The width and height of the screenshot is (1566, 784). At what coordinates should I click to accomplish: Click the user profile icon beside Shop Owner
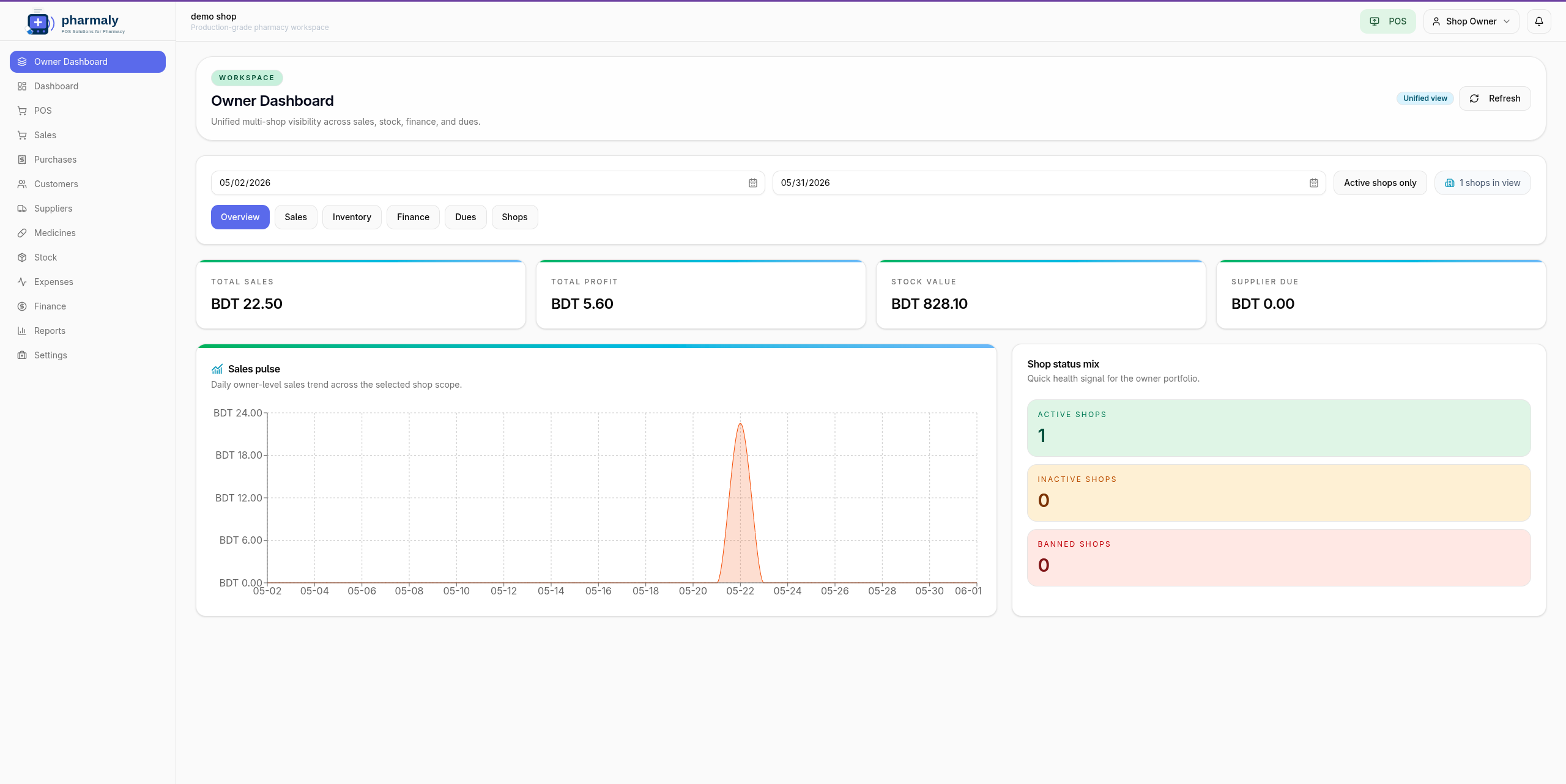(x=1436, y=21)
